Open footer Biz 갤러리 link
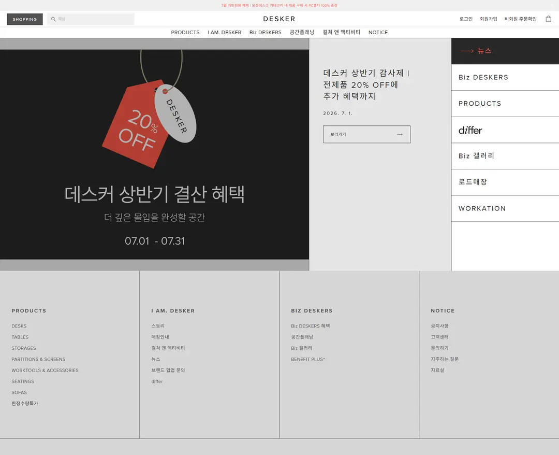Screen dimensions: 559x455 click(x=301, y=348)
